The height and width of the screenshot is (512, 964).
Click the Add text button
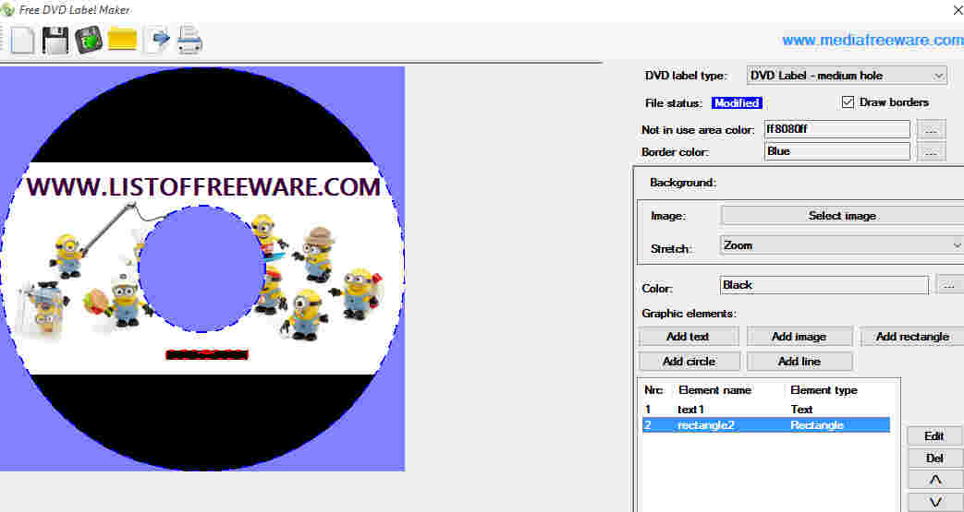tap(688, 337)
